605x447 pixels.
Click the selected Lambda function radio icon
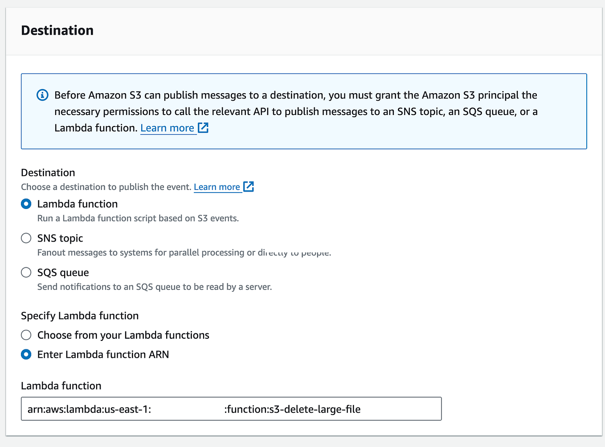click(x=26, y=204)
